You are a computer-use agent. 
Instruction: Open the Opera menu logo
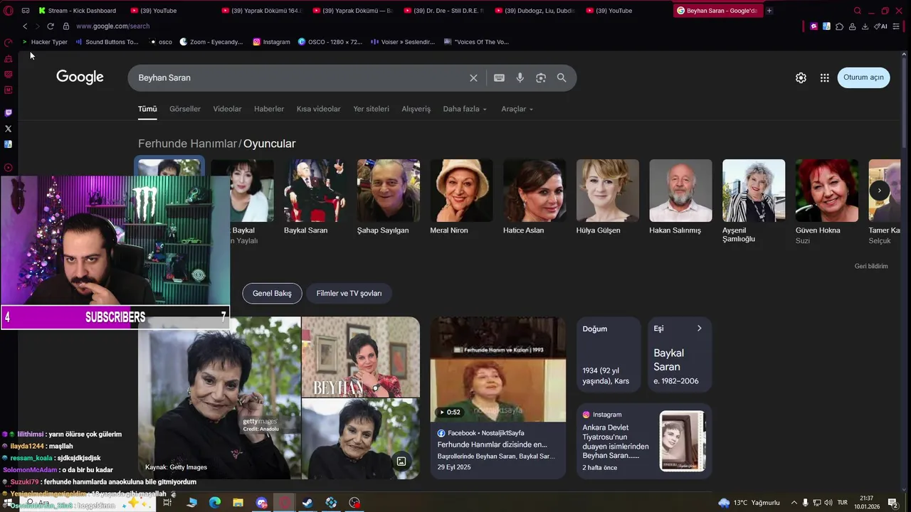point(9,11)
